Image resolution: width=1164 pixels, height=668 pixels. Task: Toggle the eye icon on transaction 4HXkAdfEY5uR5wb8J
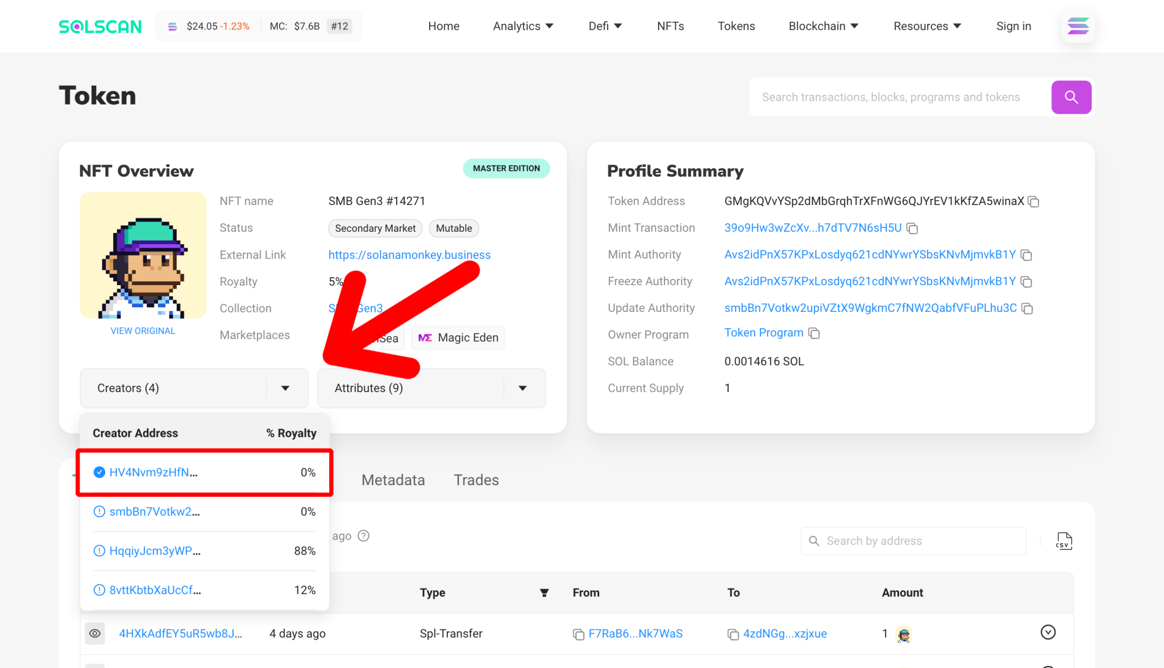95,633
